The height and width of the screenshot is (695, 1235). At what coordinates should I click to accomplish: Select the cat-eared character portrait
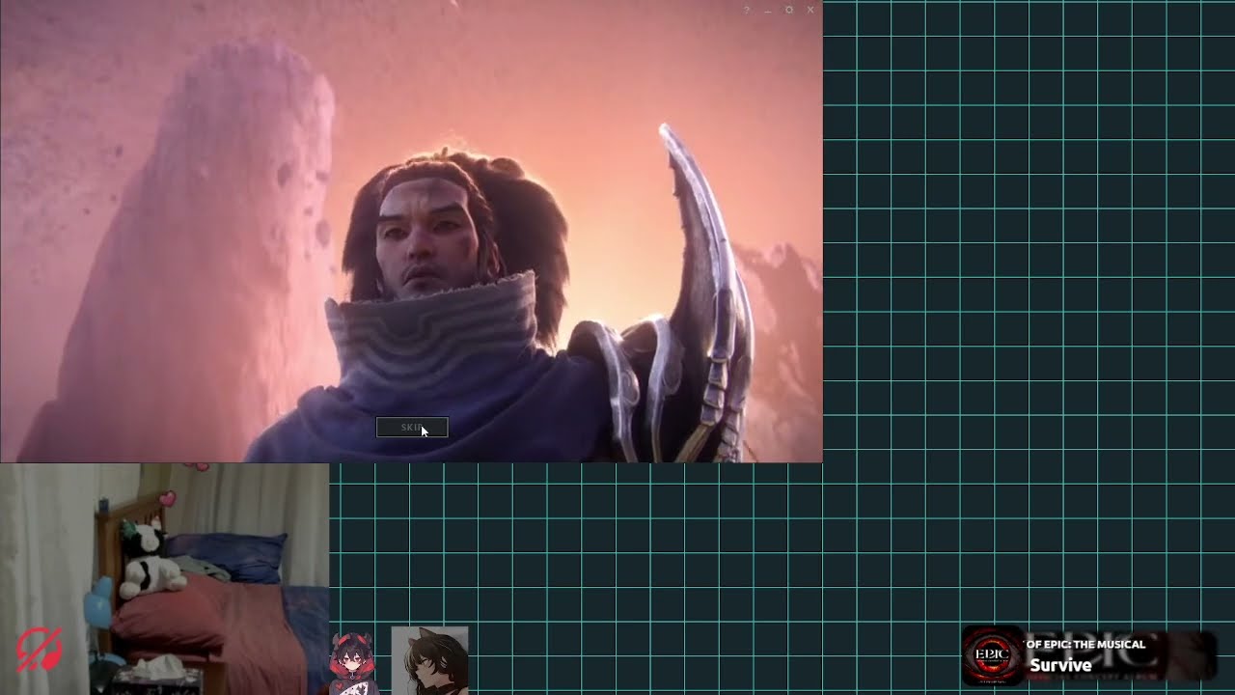430,660
